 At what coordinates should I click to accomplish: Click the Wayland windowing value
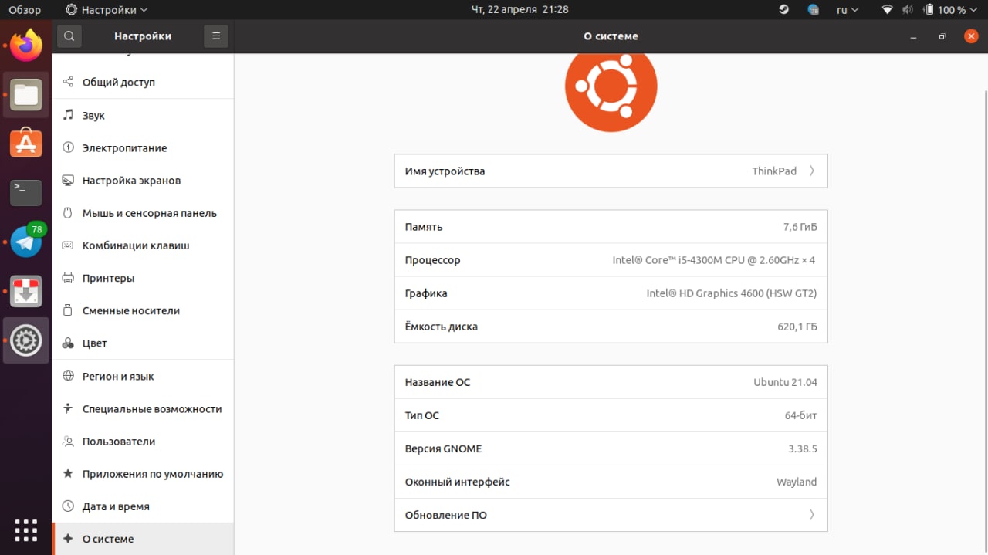[x=797, y=482]
